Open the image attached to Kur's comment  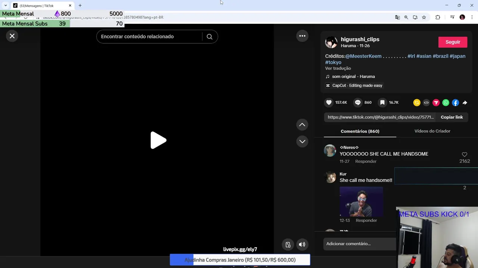pyautogui.click(x=361, y=201)
